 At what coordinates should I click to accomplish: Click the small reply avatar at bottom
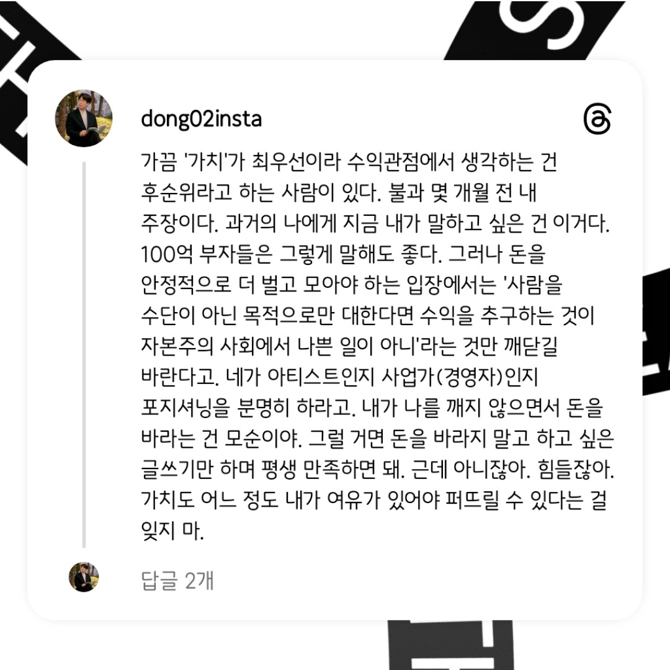coord(84,577)
